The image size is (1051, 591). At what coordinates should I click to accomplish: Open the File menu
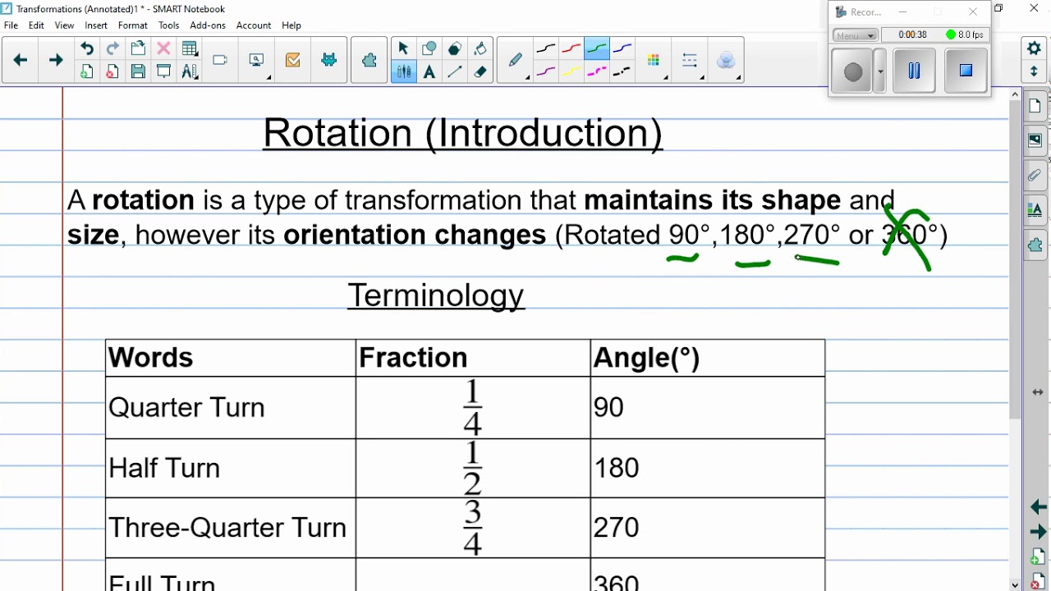pyautogui.click(x=11, y=25)
